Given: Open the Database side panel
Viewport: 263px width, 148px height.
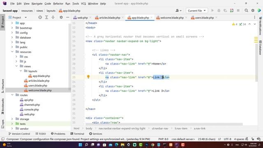Looking at the screenshot, I should [x=260, y=48].
